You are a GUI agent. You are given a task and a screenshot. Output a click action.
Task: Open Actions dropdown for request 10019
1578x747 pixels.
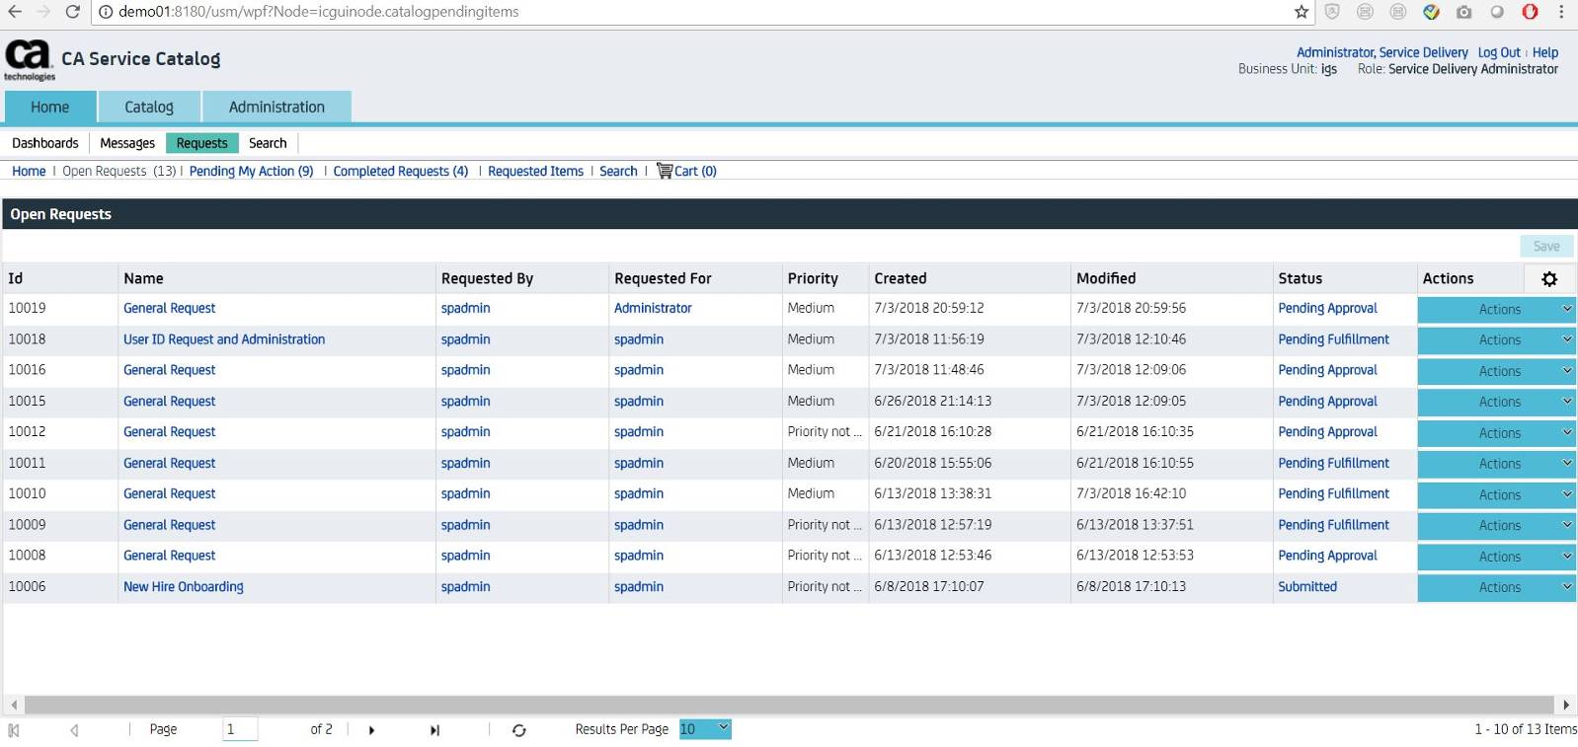click(1496, 309)
